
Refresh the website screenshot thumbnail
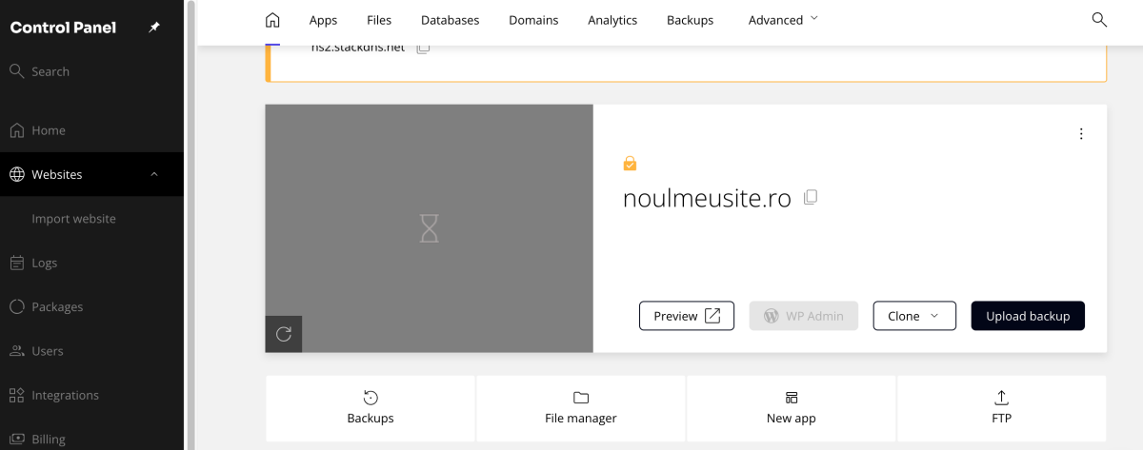pos(283,334)
